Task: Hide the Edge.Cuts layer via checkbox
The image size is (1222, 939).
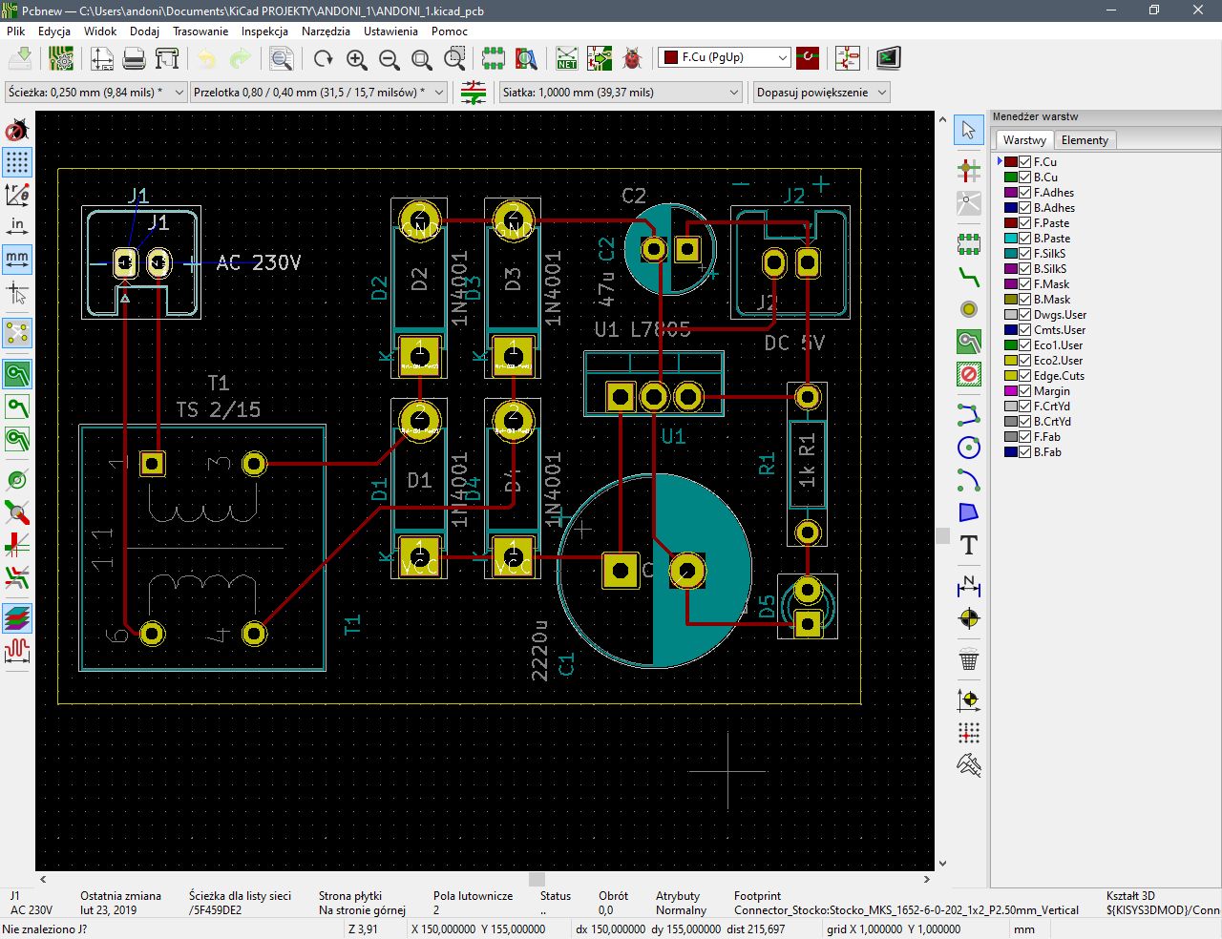Action: [1024, 376]
